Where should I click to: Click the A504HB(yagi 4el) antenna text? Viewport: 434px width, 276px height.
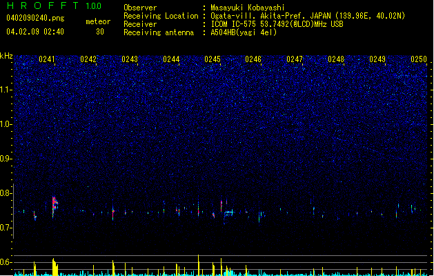pyautogui.click(x=244, y=32)
